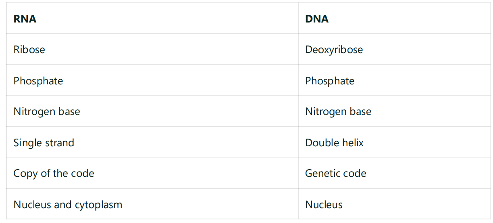The width and height of the screenshot is (493, 223).
Task: Select the Copy of the code cell
Action: tap(54, 173)
